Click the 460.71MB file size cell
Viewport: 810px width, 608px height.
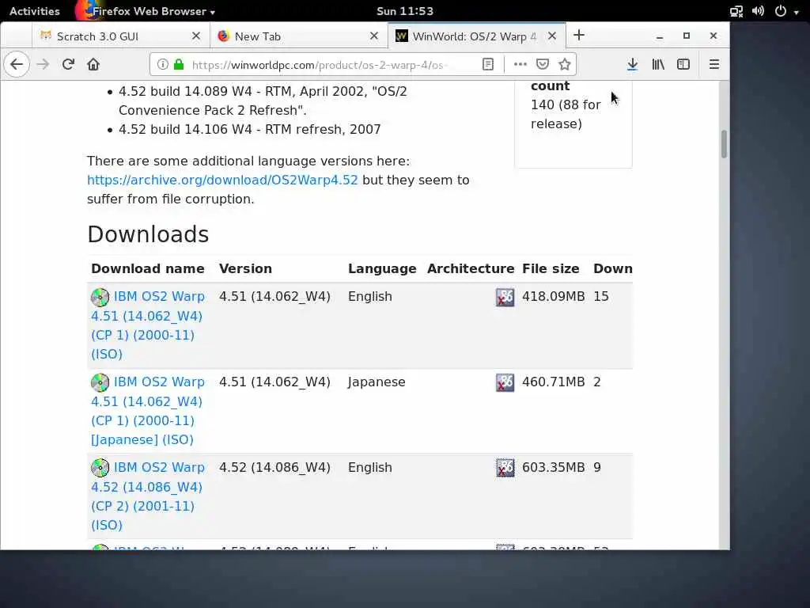[553, 382]
